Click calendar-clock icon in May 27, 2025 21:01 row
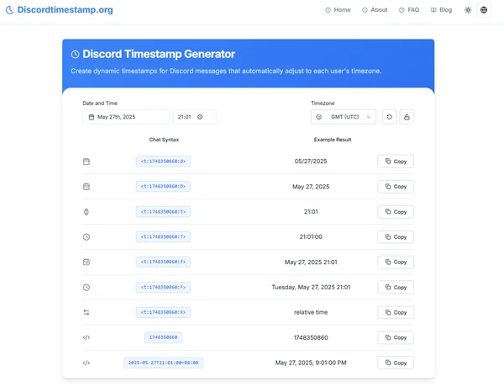The width and height of the screenshot is (504, 392). 87,262
